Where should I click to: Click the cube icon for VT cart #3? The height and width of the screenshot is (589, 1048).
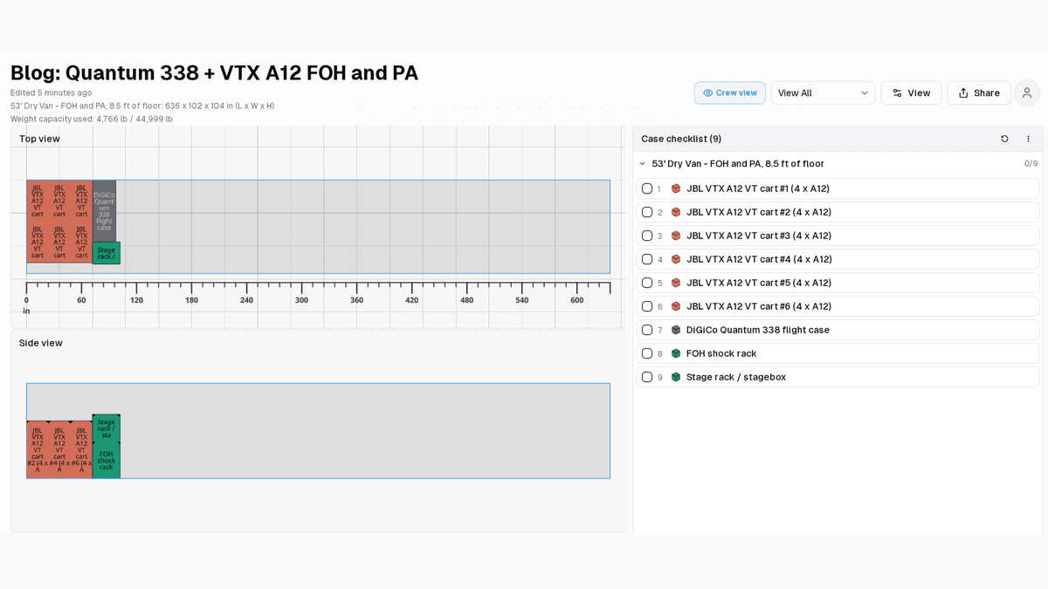click(676, 236)
